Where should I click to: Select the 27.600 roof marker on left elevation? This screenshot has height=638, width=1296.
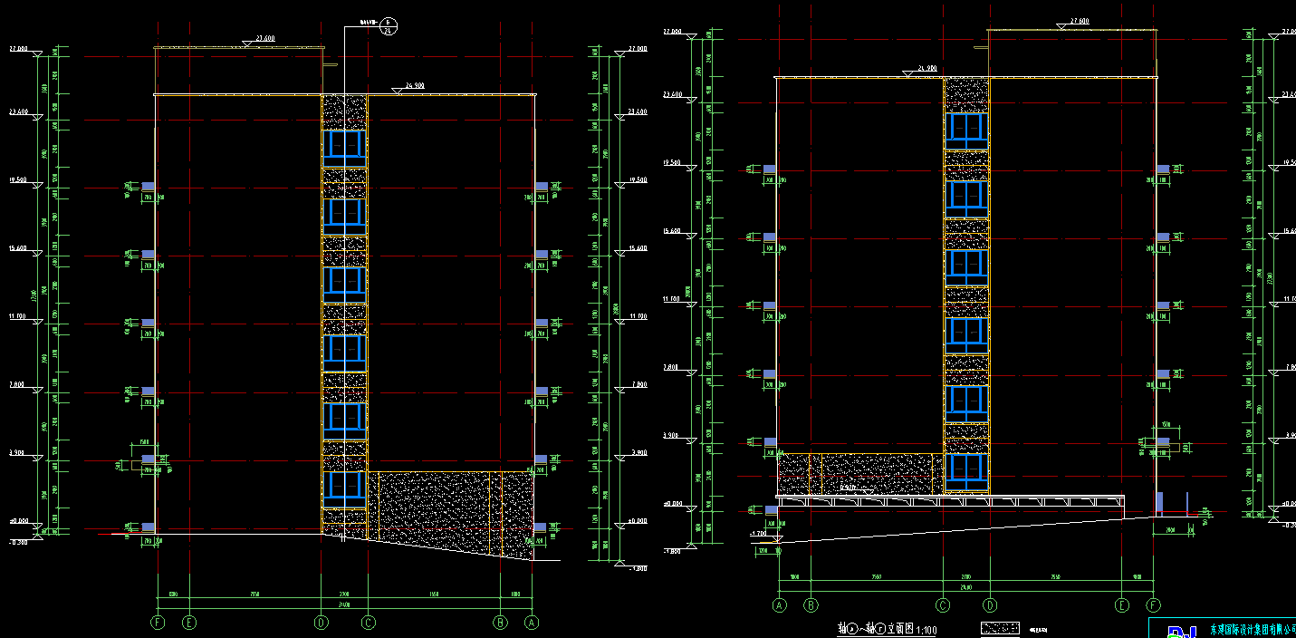(264, 40)
